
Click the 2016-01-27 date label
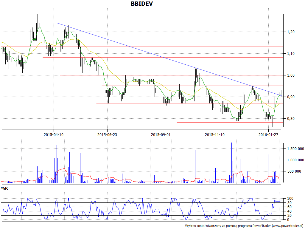[x=268, y=134]
